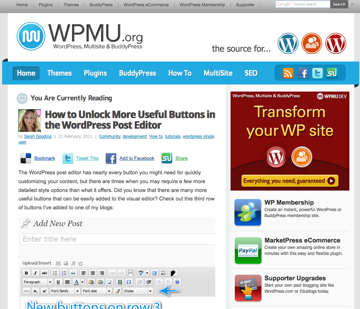Toggle the unordered bullet list button
The image size is (360, 309).
(55, 273)
